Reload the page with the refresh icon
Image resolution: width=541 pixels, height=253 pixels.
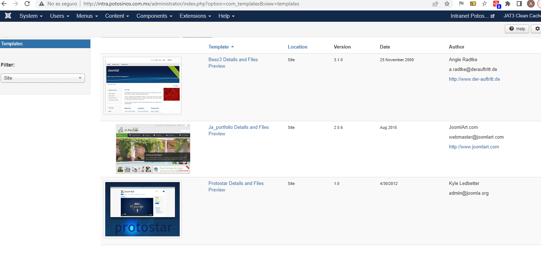coord(27,4)
